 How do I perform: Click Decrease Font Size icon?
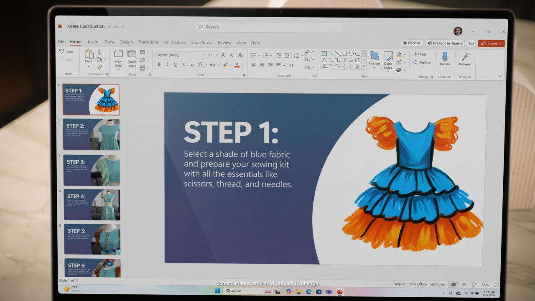pos(232,55)
